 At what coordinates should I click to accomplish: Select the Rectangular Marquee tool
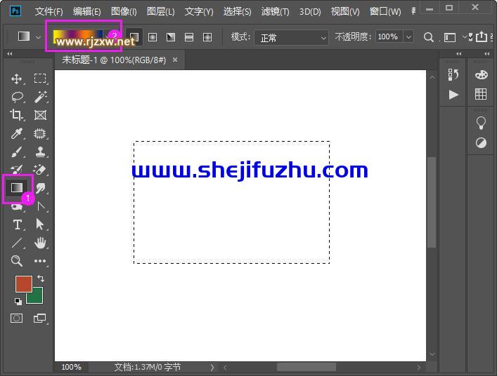pos(40,79)
